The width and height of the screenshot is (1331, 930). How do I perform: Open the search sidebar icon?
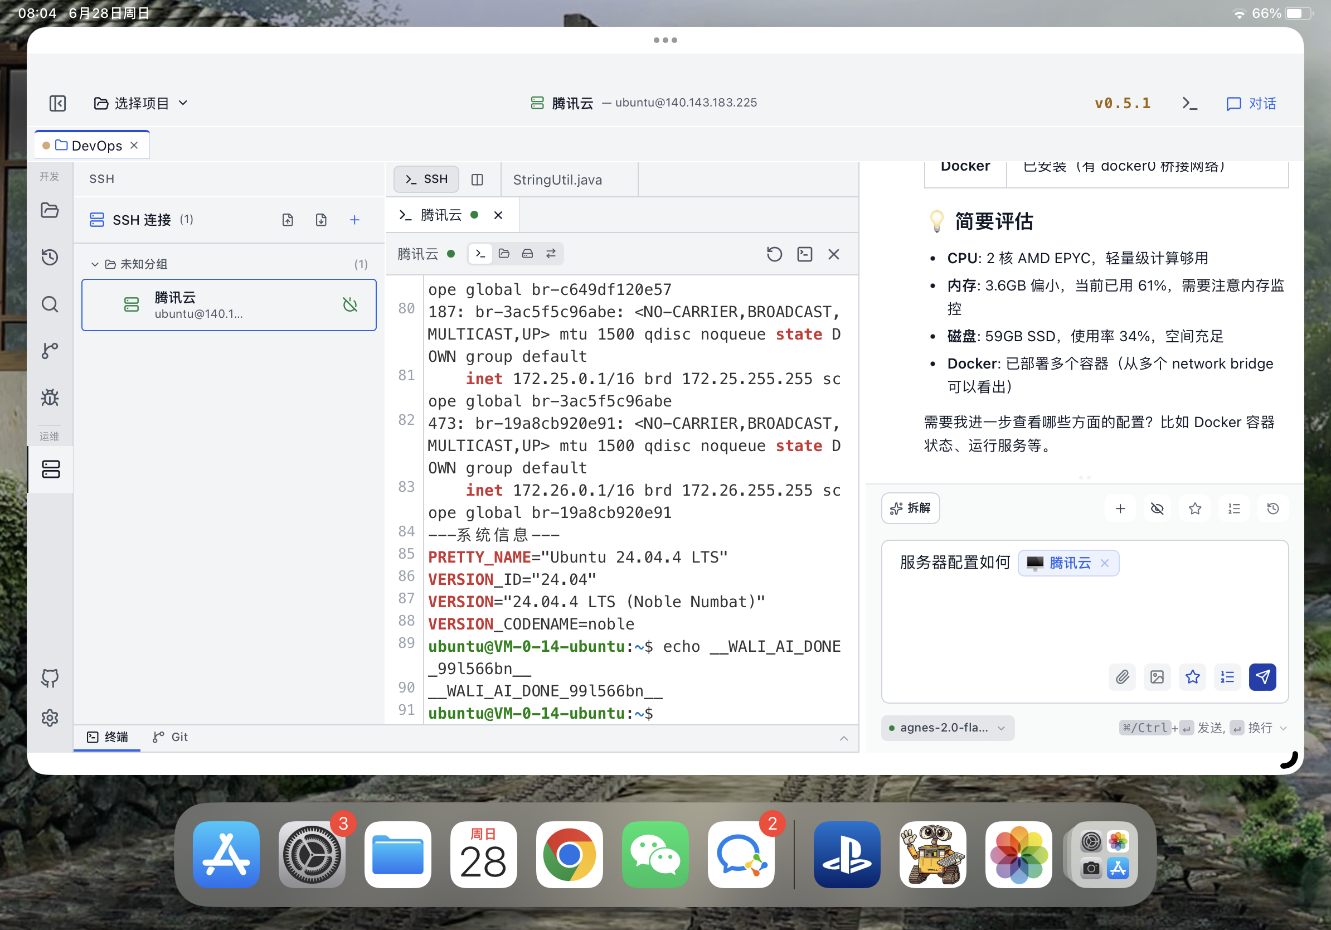pyautogui.click(x=50, y=304)
